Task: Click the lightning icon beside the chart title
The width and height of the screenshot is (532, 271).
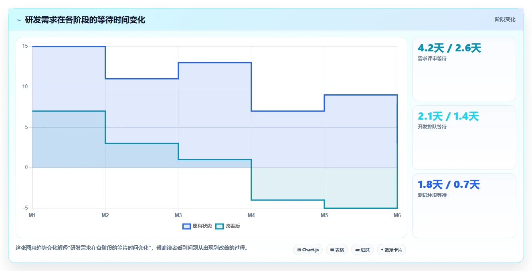Action: pos(19,20)
